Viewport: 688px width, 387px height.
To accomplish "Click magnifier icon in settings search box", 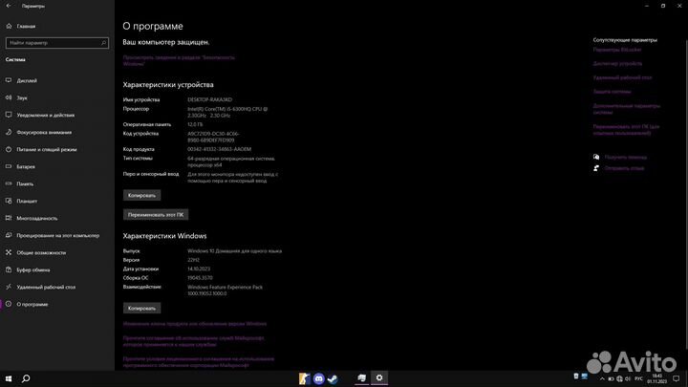I will [x=103, y=43].
